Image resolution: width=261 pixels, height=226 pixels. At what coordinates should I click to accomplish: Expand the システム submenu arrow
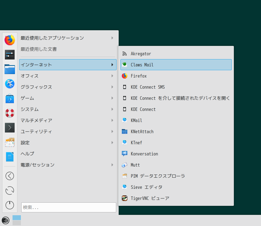[x=112, y=109]
